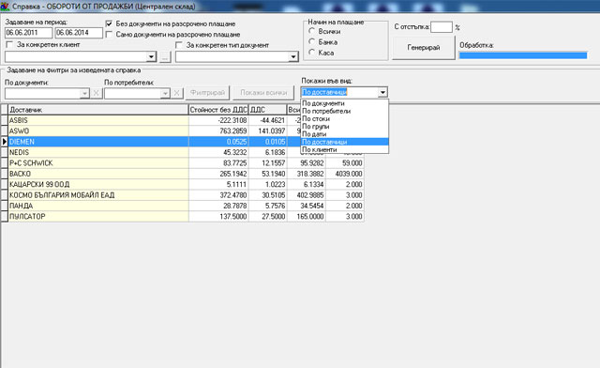Click the quantity cell 4039.000
600x368 pixels.
click(x=349, y=174)
